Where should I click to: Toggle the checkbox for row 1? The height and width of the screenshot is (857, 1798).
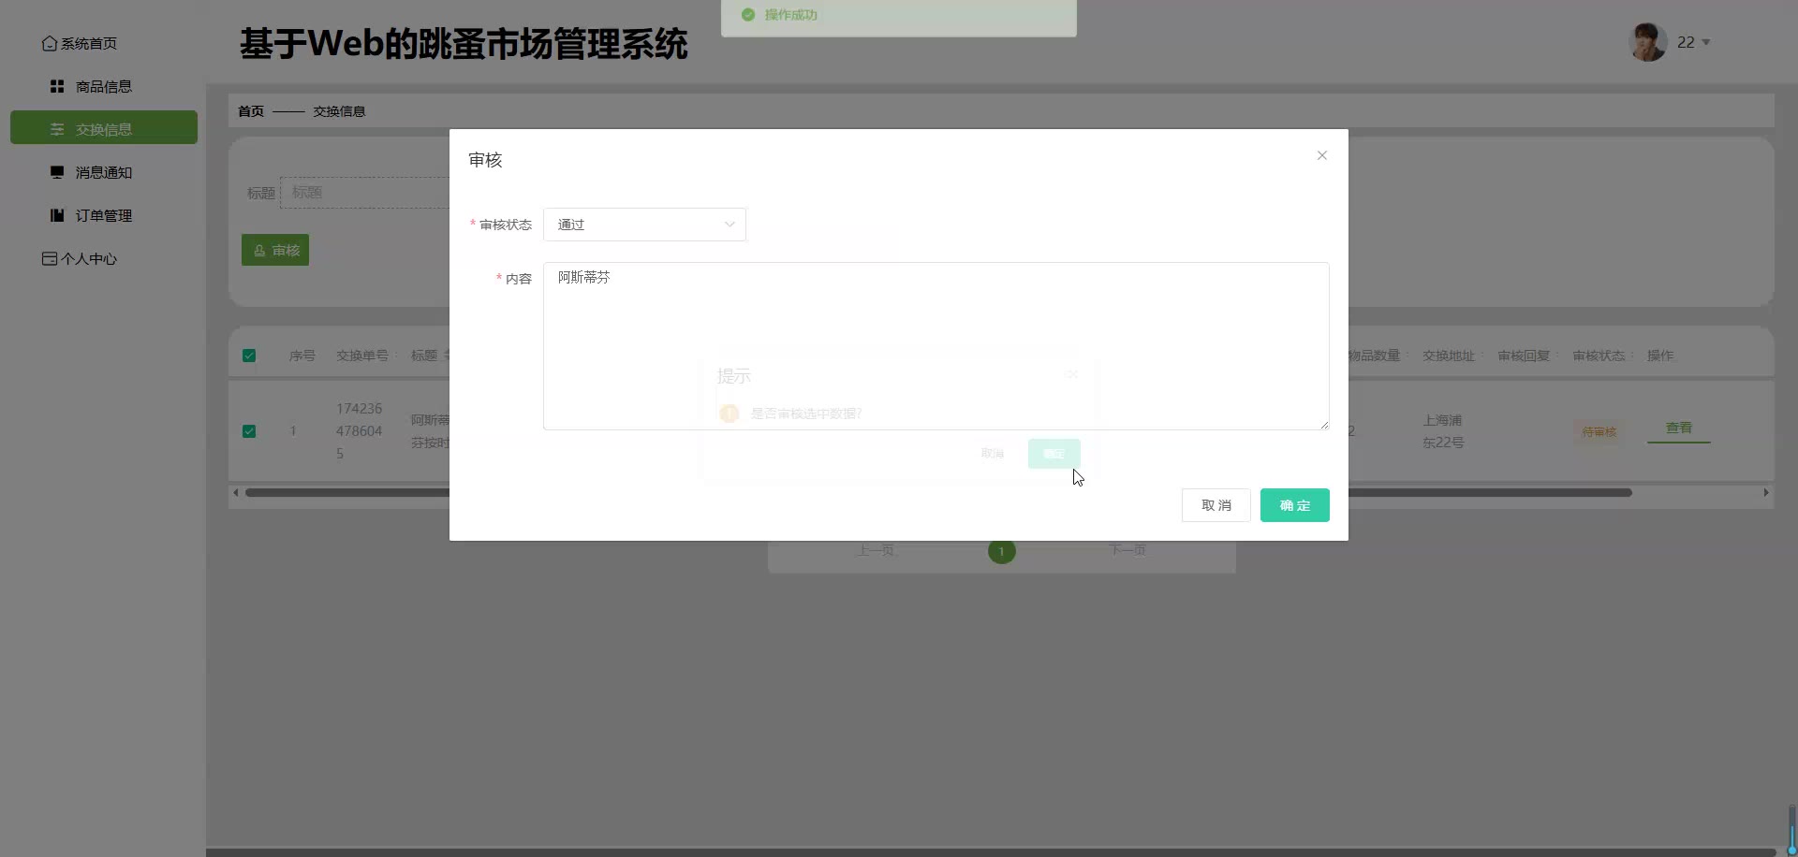click(x=249, y=431)
